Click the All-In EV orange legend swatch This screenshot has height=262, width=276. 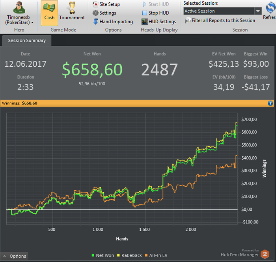click(x=146, y=255)
